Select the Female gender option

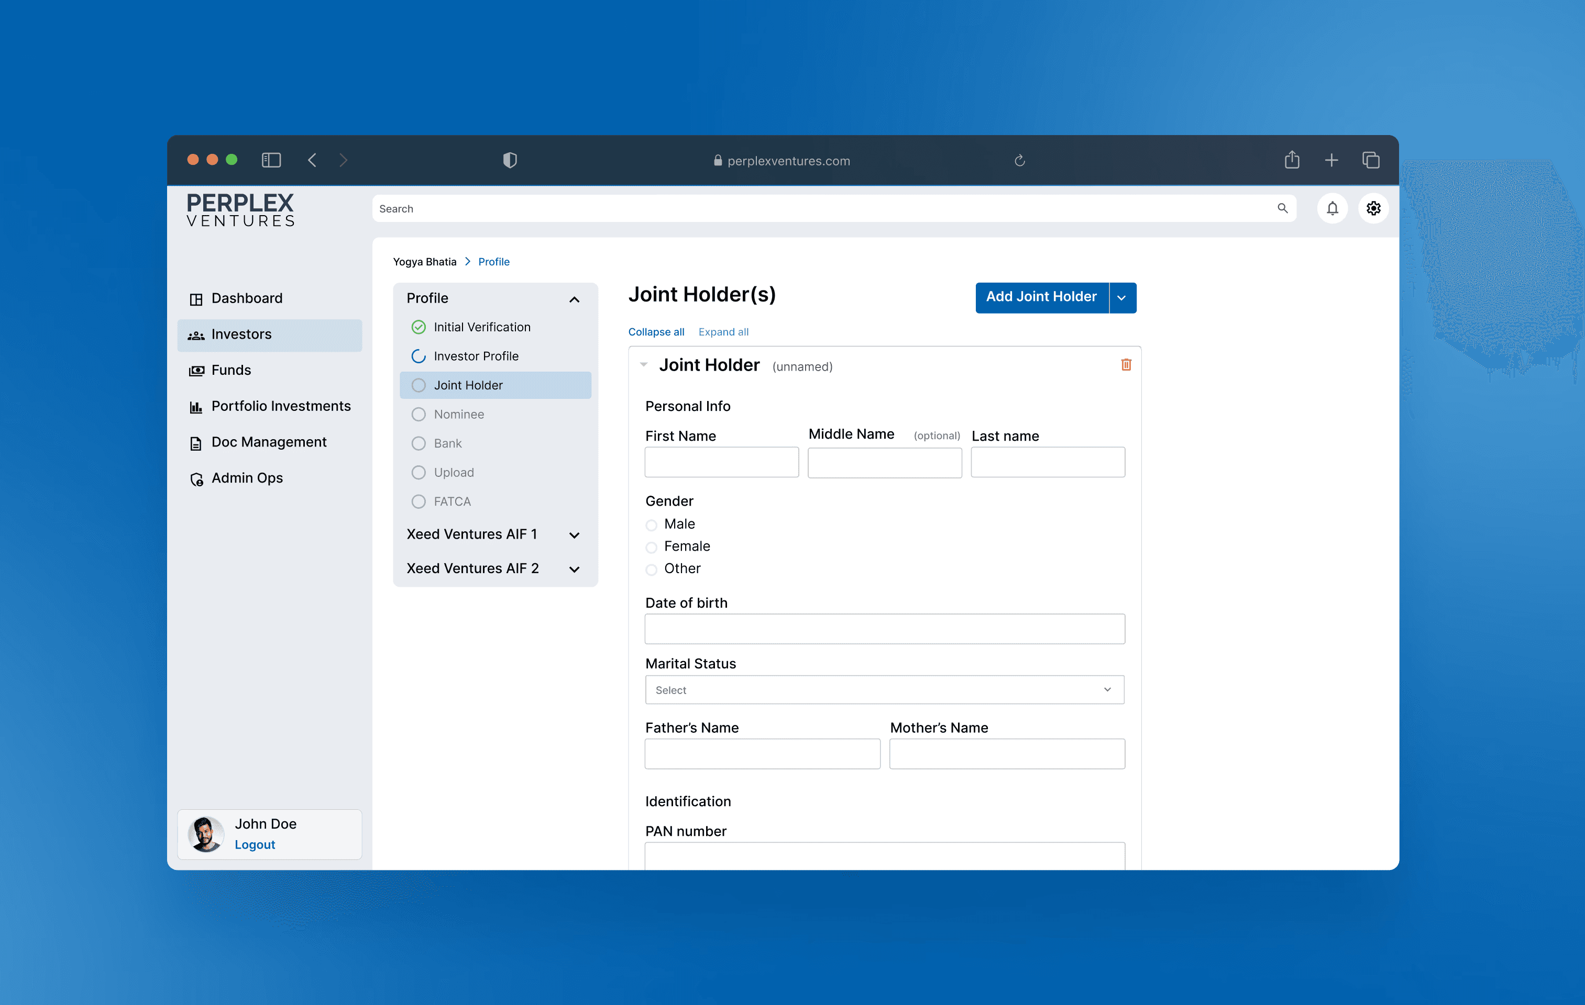[652, 547]
